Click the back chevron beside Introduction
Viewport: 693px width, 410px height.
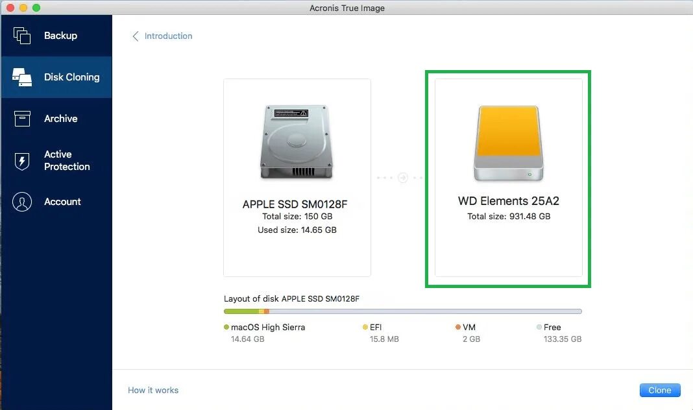pyautogui.click(x=136, y=36)
